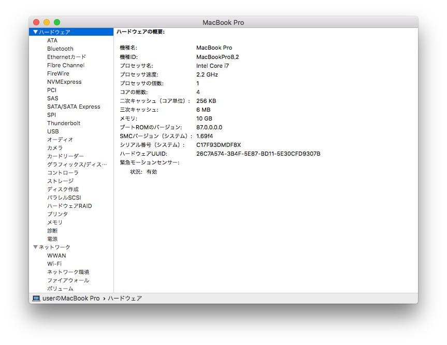Click the 機種ID value MacBookPro8,2
Viewport: 447px width, 345px height.
pos(218,57)
